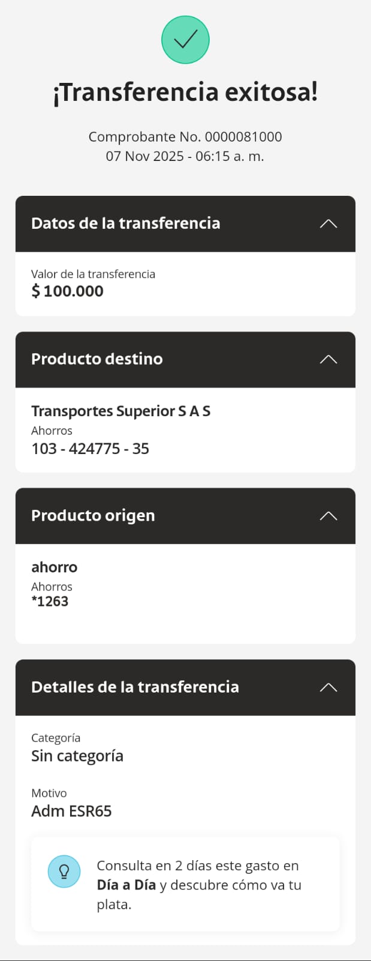Click the green success checkmark icon
The image size is (371, 961).
(185, 40)
